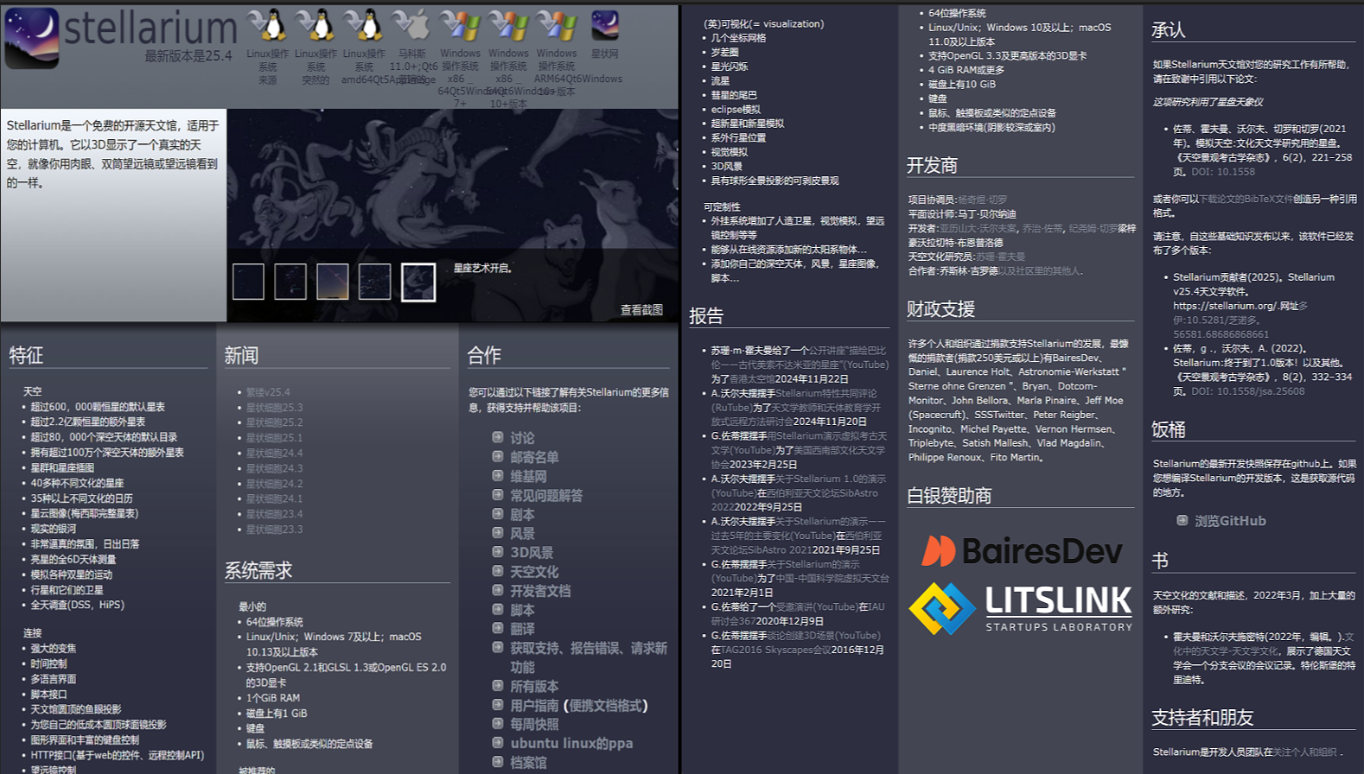Select the highlighted constellation art thumbnail

(418, 282)
